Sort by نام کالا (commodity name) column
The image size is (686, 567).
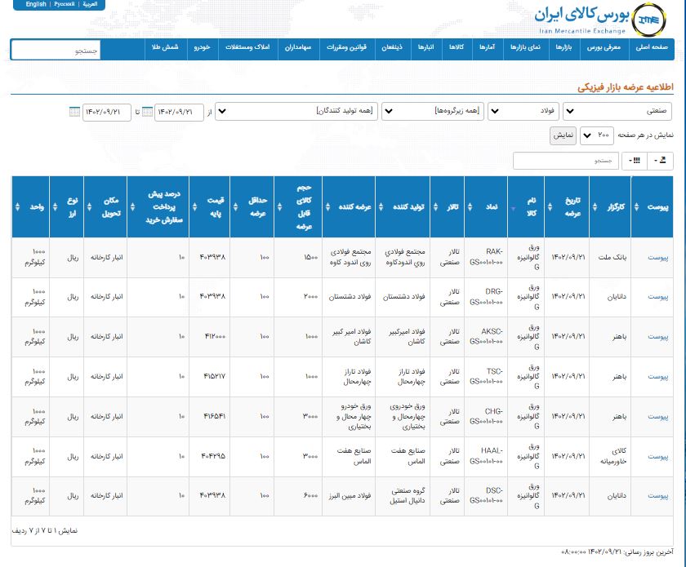pyautogui.click(x=526, y=206)
